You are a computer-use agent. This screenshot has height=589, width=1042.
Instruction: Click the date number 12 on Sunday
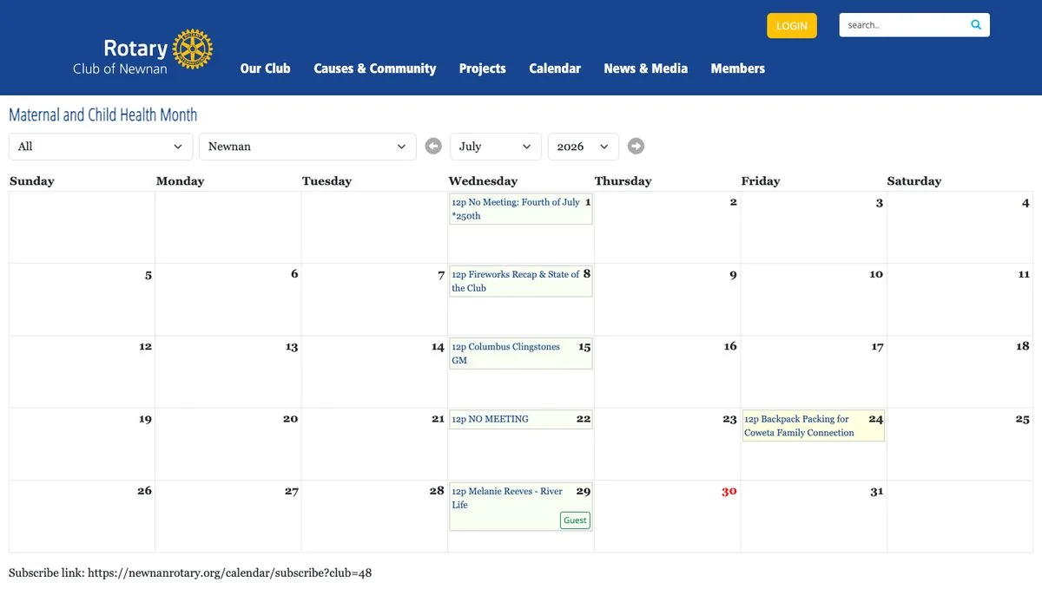(x=145, y=346)
